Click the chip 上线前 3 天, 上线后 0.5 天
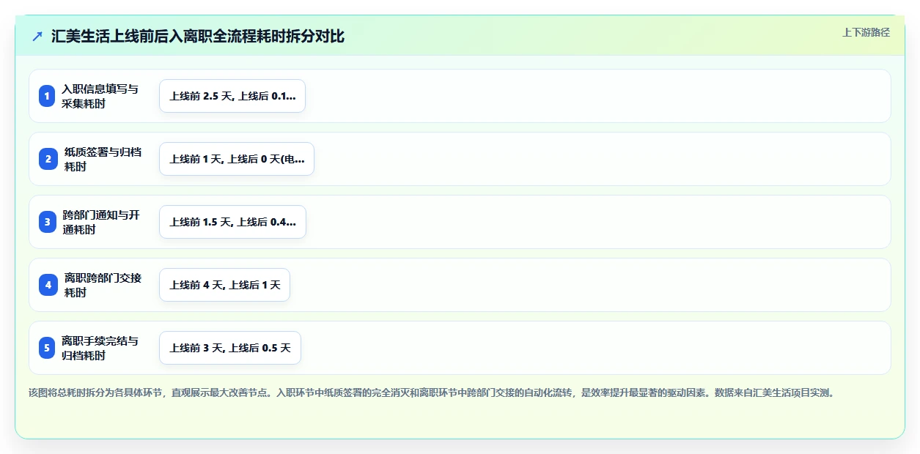Screen dimensions: 920x454 [230, 348]
